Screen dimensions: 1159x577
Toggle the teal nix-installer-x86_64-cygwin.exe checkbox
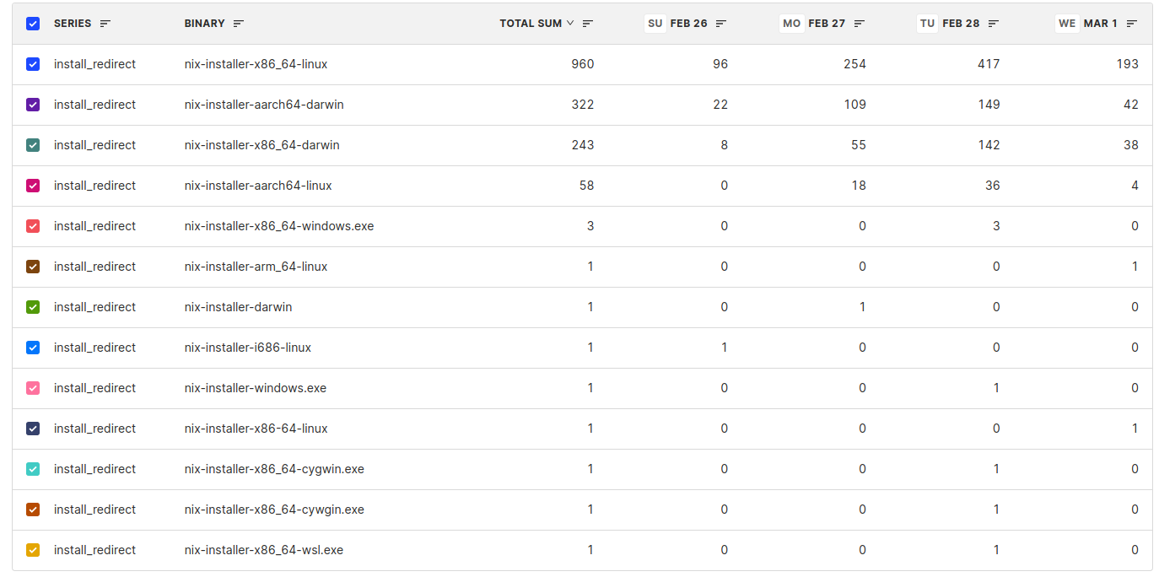tap(33, 469)
